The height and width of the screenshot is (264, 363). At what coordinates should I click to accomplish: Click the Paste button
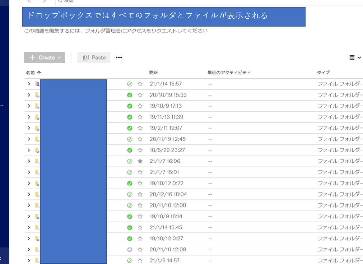93,57
